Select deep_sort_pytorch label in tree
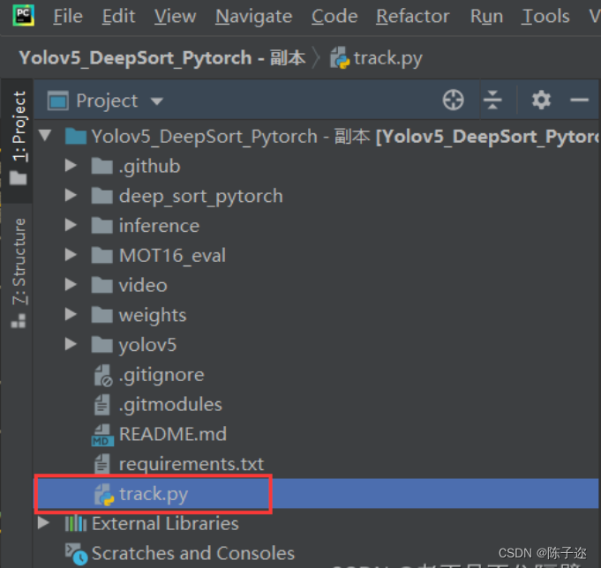 201,196
